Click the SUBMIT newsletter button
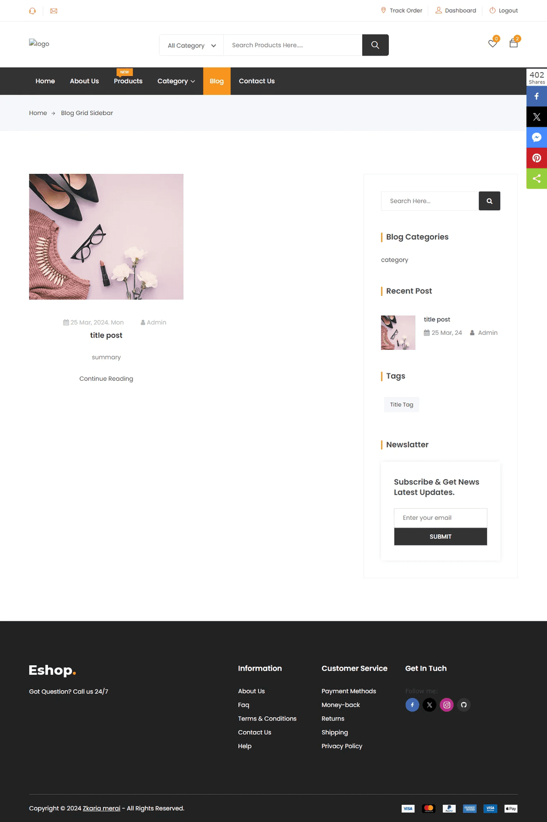Screen dimensions: 547x822 (441, 536)
